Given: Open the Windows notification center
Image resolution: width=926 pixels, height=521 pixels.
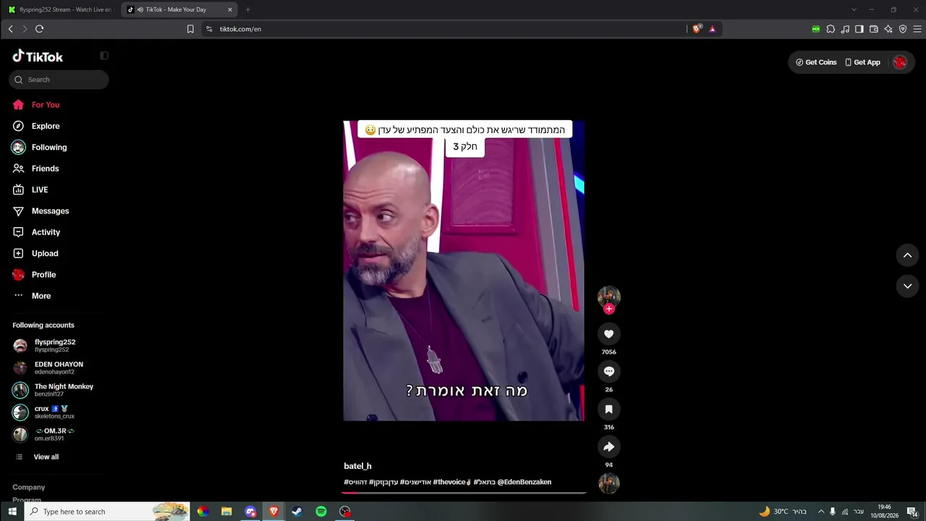Looking at the screenshot, I should click(x=913, y=512).
